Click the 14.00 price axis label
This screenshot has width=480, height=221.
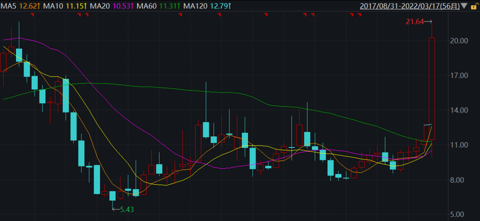[x=458, y=110]
